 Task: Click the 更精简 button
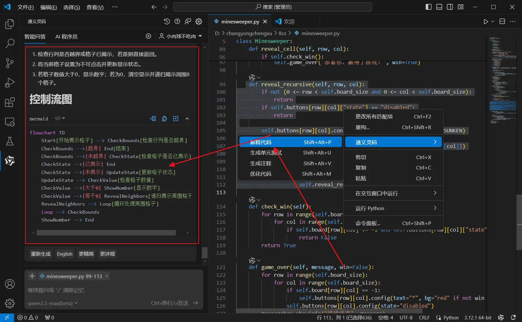86,254
